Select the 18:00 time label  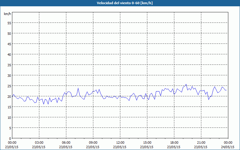(x=174, y=143)
